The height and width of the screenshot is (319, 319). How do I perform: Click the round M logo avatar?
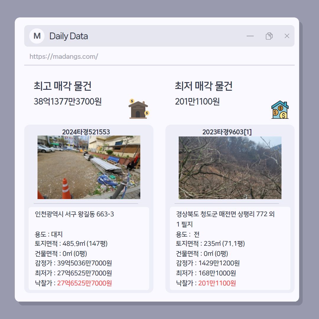(37, 36)
